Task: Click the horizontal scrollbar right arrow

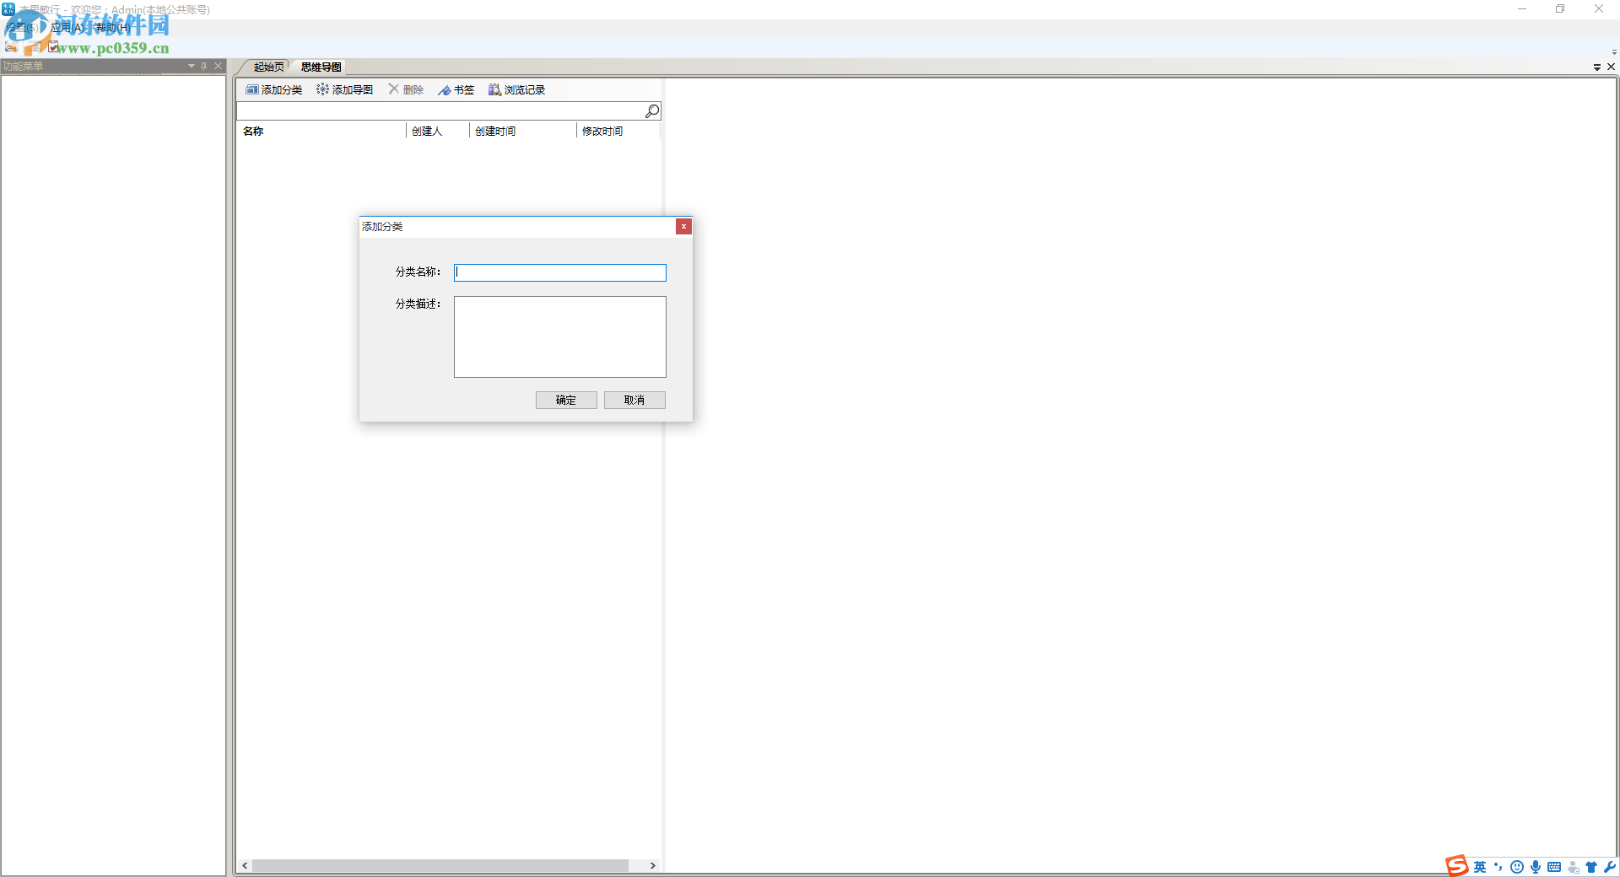Action: click(652, 866)
